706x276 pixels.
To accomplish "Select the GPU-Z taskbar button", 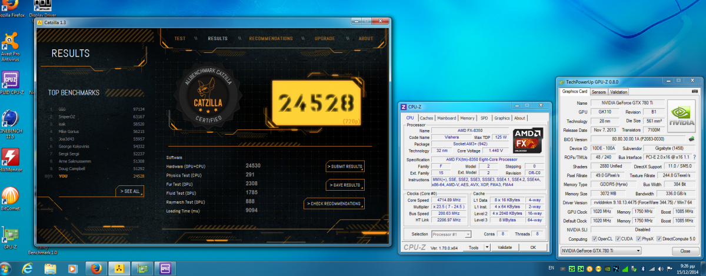I will coord(142,269).
